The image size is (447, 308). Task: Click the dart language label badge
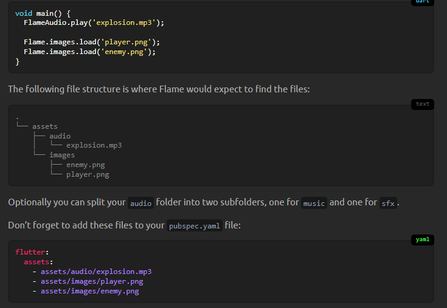coord(422,2)
